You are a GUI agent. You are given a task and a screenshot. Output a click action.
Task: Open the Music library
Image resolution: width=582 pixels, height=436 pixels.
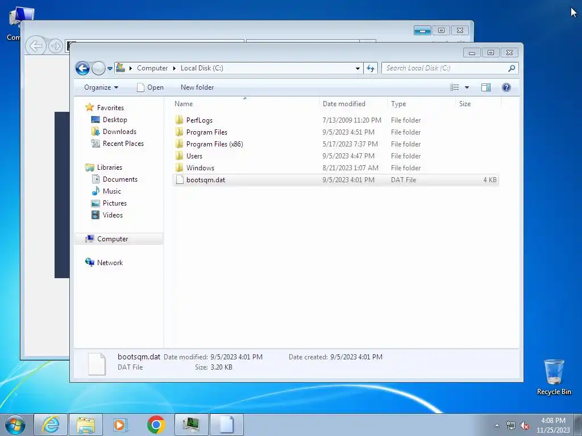click(112, 191)
